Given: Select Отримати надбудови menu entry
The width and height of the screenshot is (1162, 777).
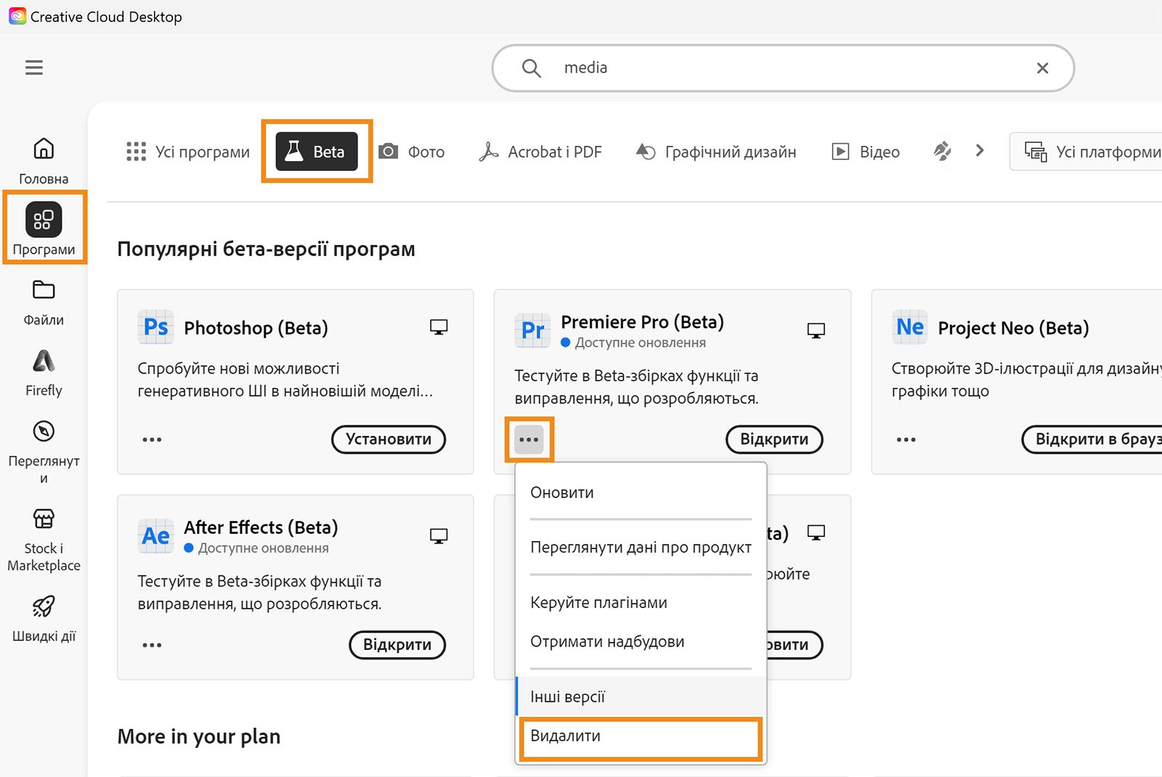Looking at the screenshot, I should (641, 641).
